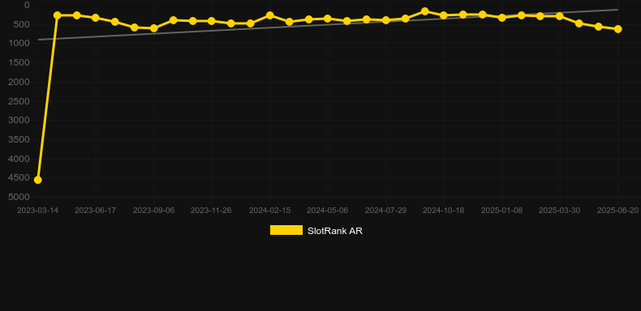Click the data point above 2025-01-08
641x311 pixels.
pos(502,18)
